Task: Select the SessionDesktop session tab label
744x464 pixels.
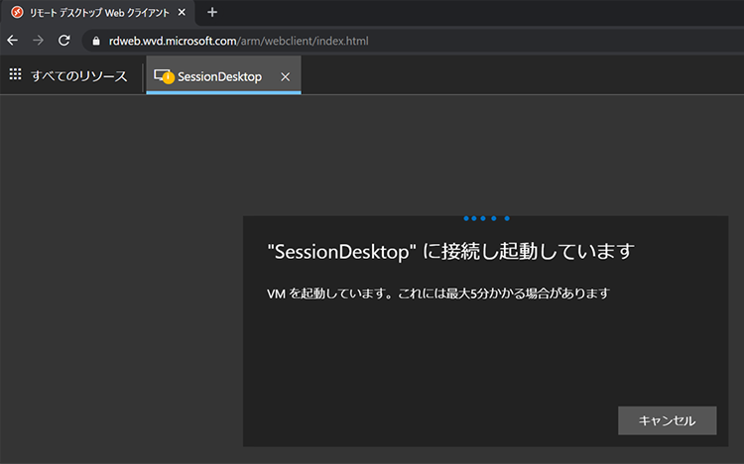Action: point(219,76)
